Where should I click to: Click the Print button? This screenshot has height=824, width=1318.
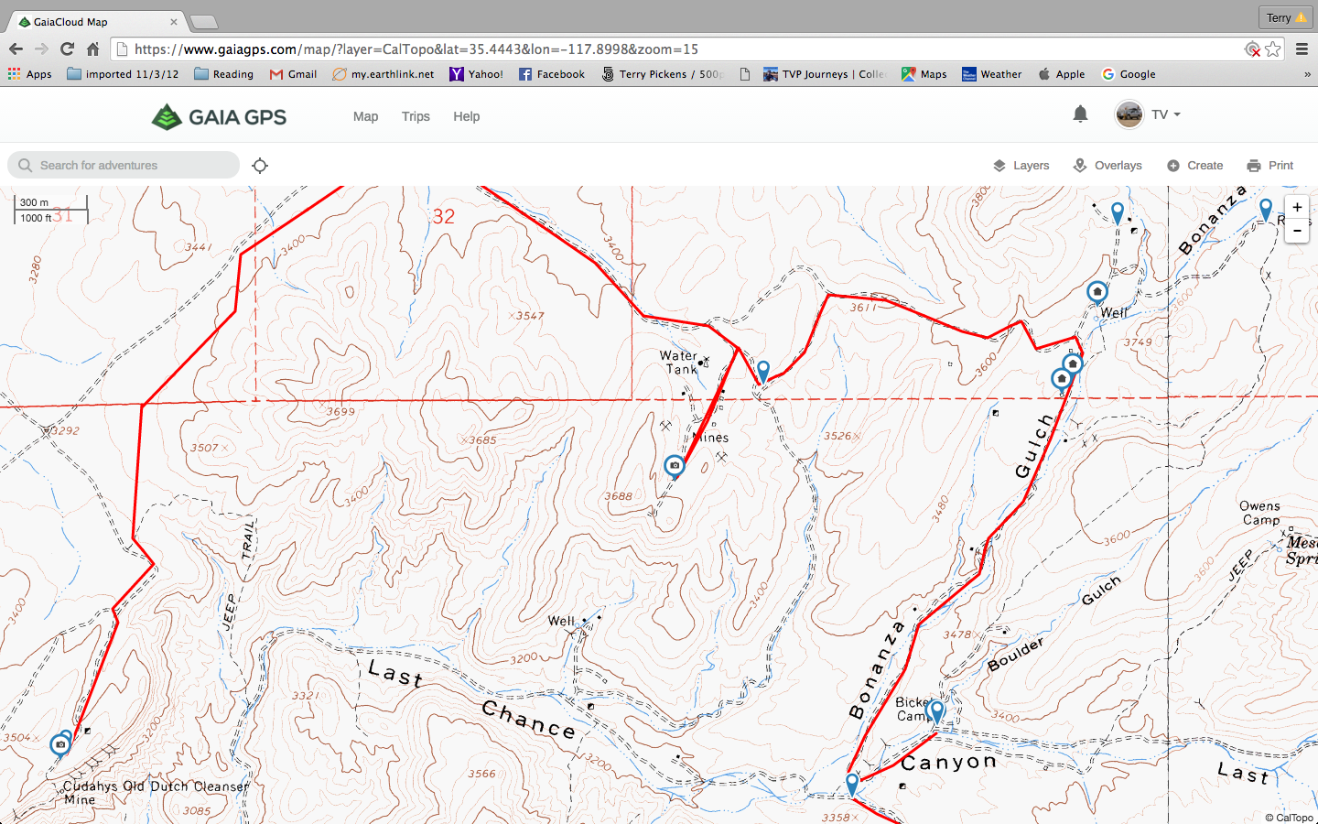click(x=1270, y=166)
